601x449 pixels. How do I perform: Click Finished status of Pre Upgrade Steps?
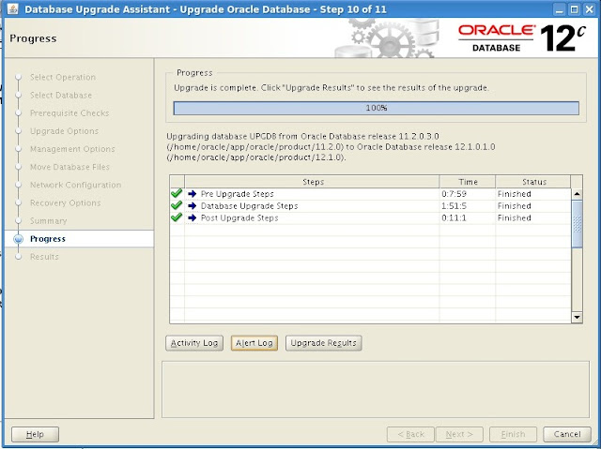514,194
